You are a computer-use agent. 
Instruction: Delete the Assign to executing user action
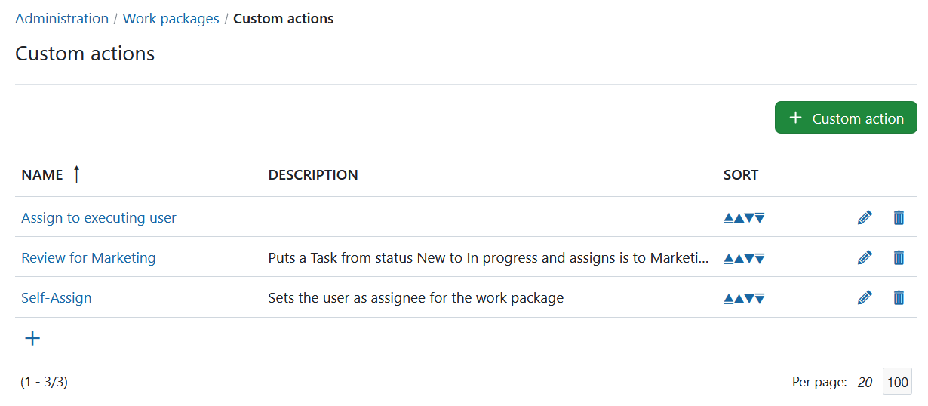(899, 217)
